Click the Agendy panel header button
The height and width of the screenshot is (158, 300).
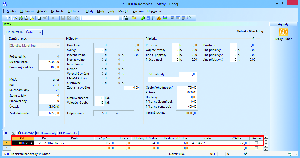(283, 24)
